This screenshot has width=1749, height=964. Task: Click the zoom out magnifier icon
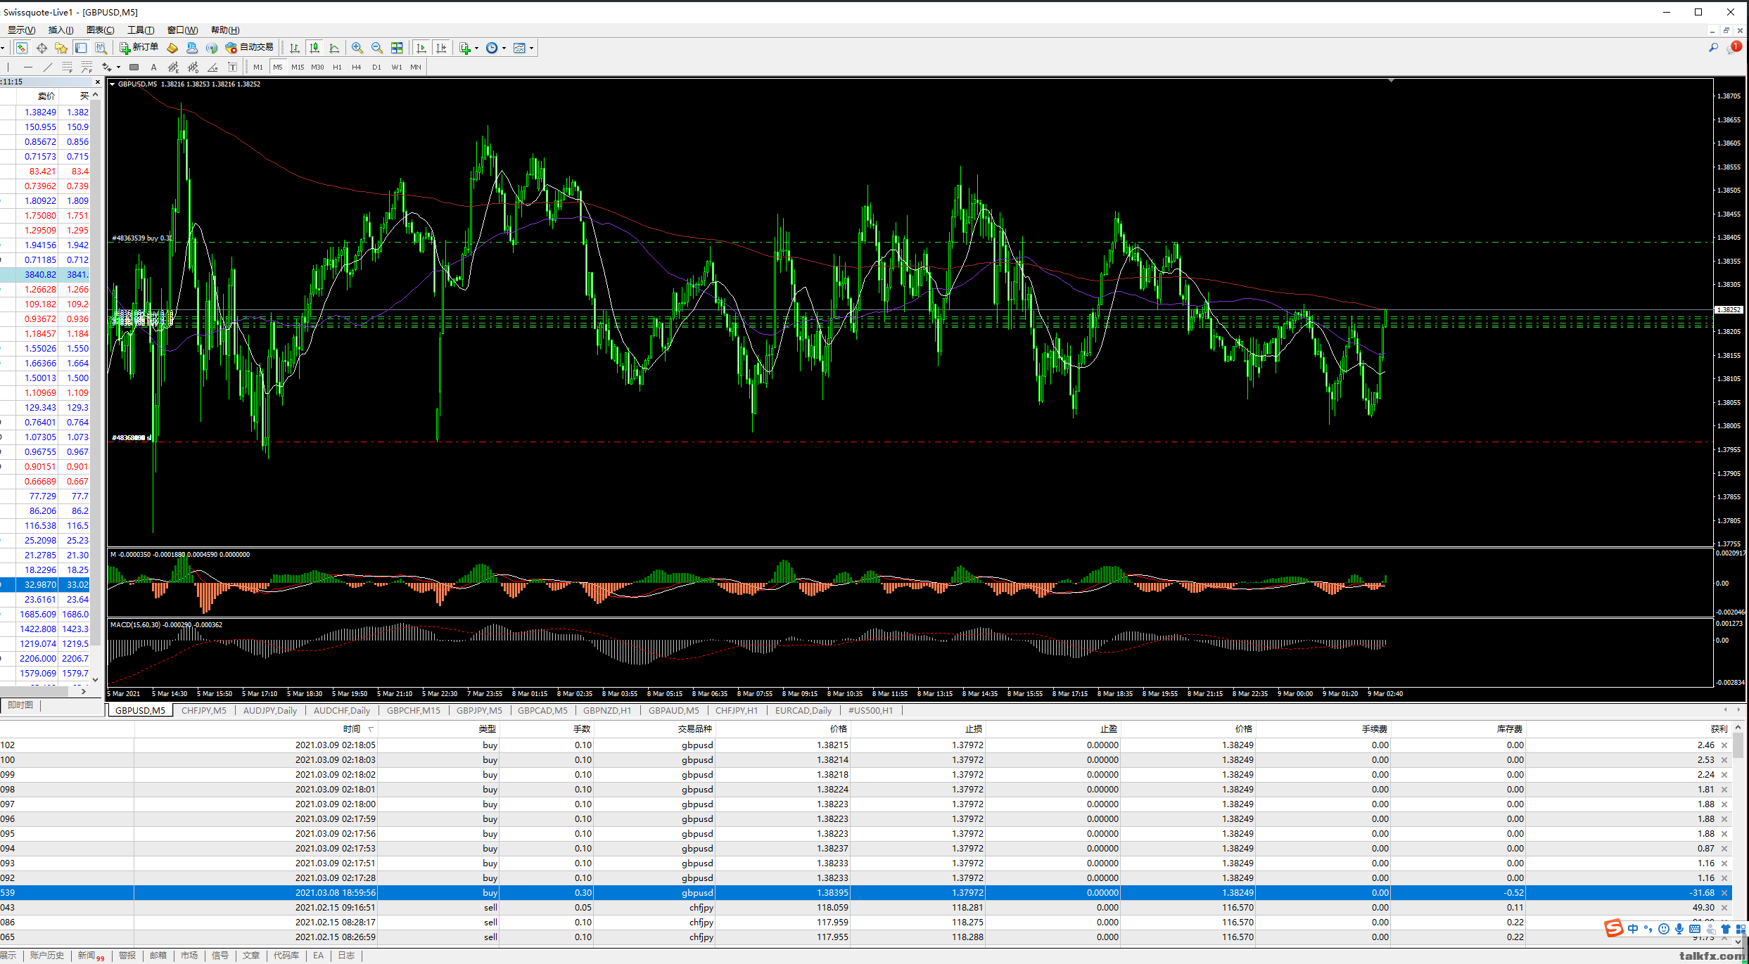(x=377, y=48)
